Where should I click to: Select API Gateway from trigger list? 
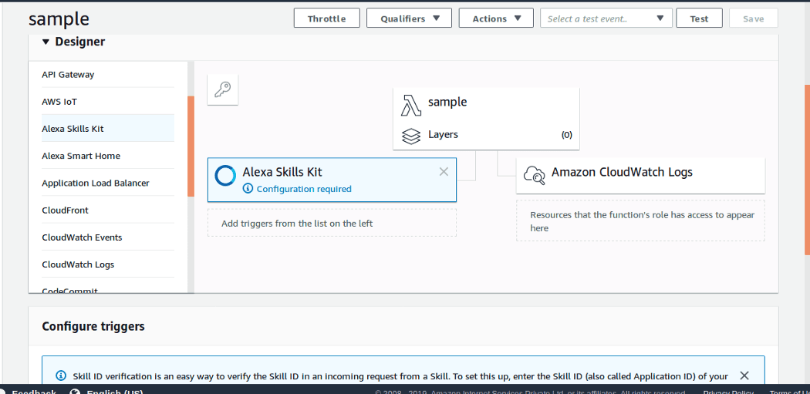[69, 75]
